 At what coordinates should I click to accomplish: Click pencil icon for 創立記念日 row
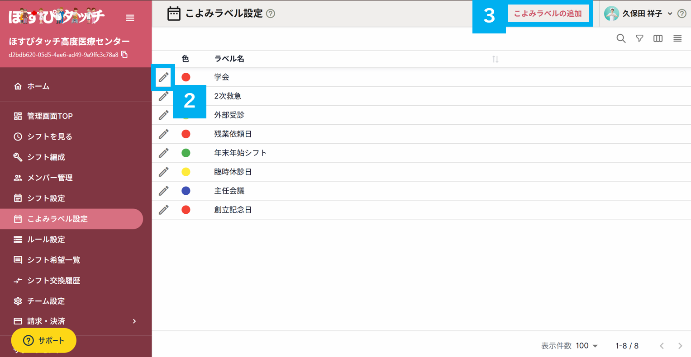(163, 210)
